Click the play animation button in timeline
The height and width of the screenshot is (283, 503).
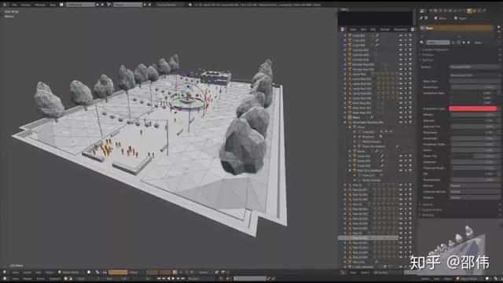[173, 279]
